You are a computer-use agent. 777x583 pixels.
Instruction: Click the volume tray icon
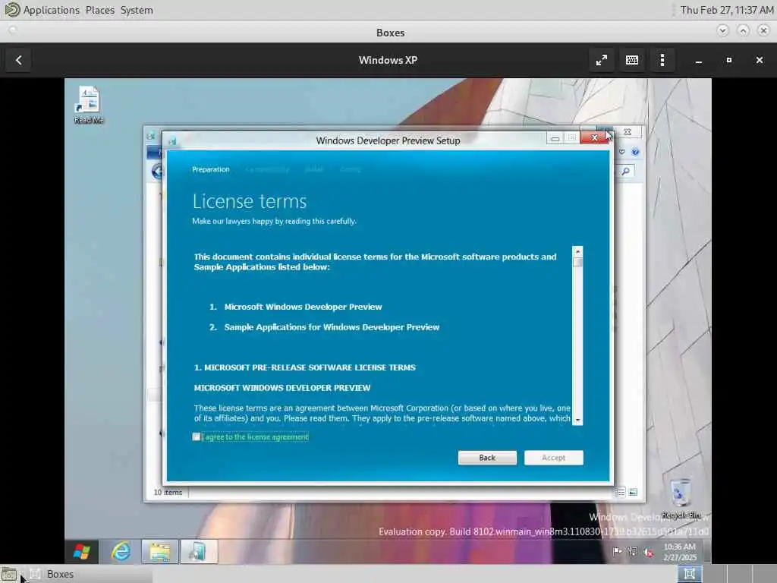[x=648, y=552]
